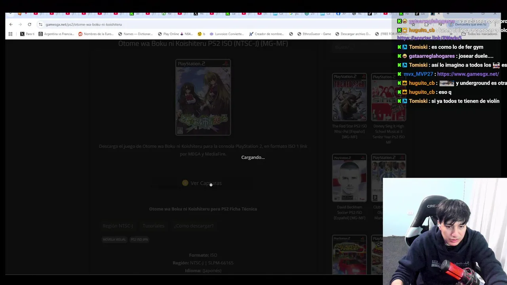The width and height of the screenshot is (507, 285).
Task: Open gamesgx.net link in mvx_MVP27 chat message
Action: click(468, 74)
